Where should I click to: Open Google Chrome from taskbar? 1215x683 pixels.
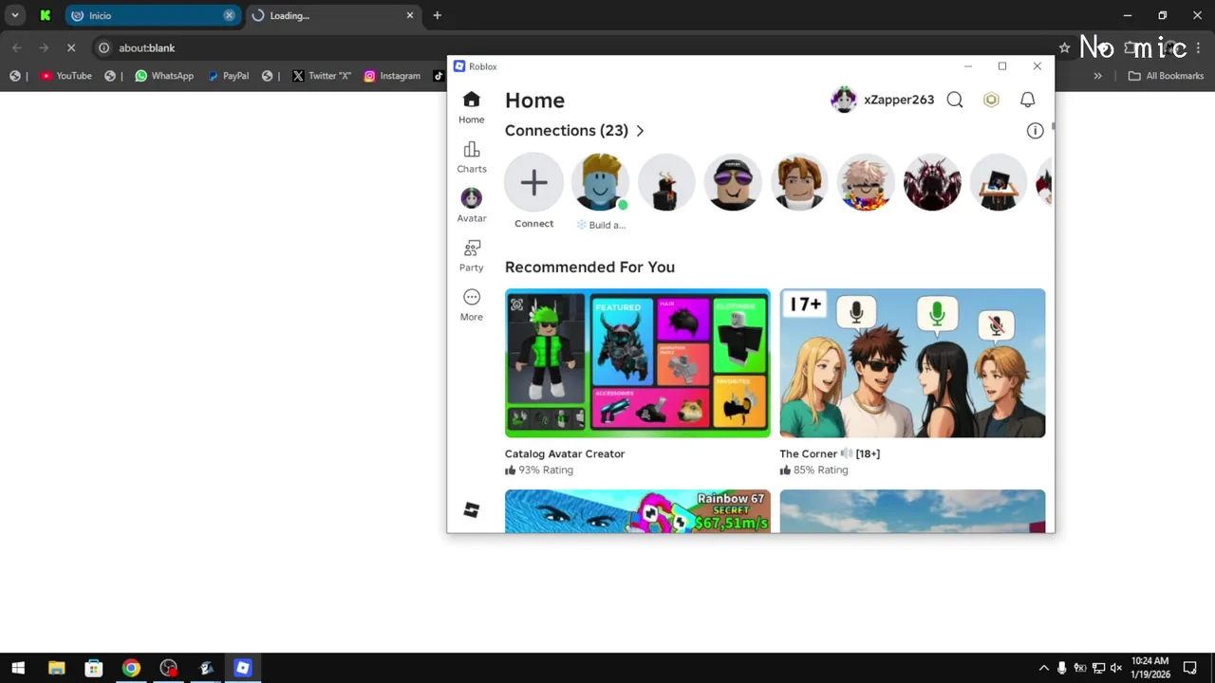click(x=131, y=668)
